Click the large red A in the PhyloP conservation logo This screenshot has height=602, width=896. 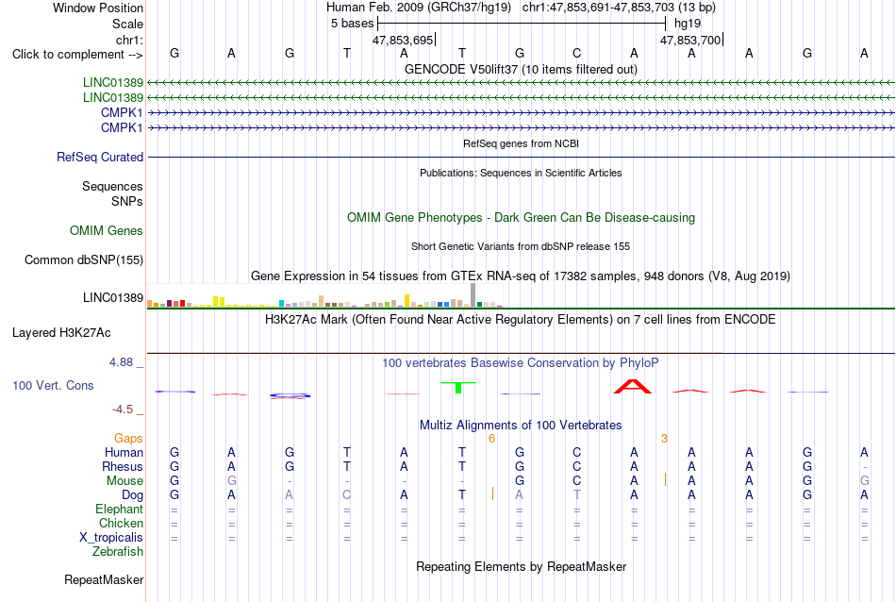[x=633, y=387]
